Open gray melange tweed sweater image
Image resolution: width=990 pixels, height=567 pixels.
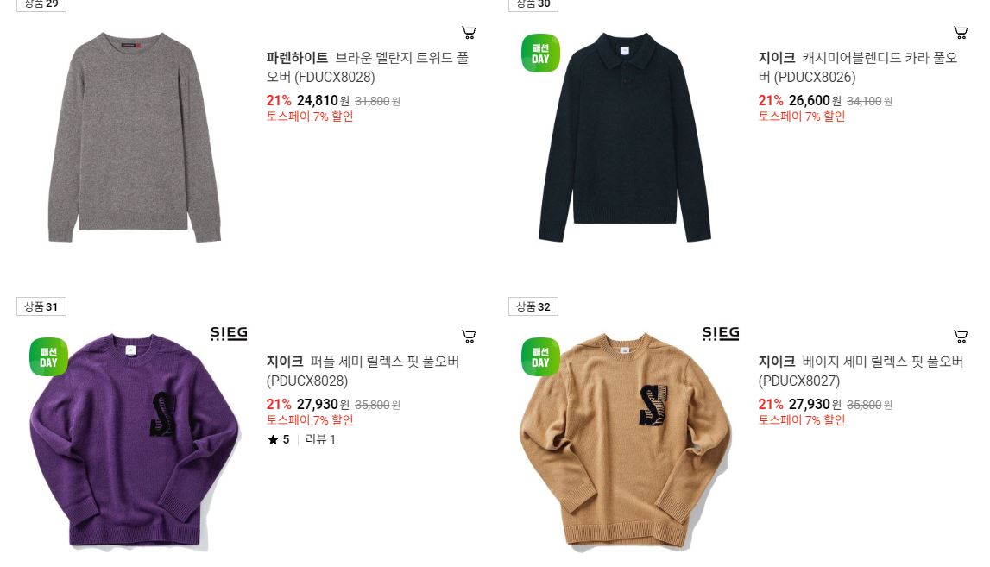pos(134,137)
